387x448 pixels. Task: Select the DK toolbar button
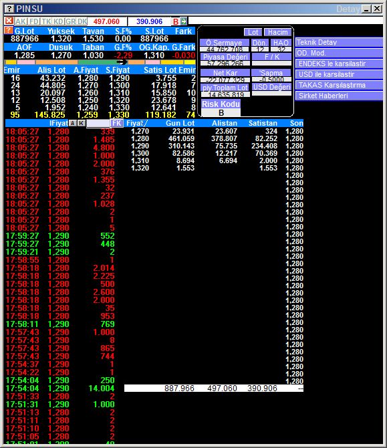tap(82, 21)
